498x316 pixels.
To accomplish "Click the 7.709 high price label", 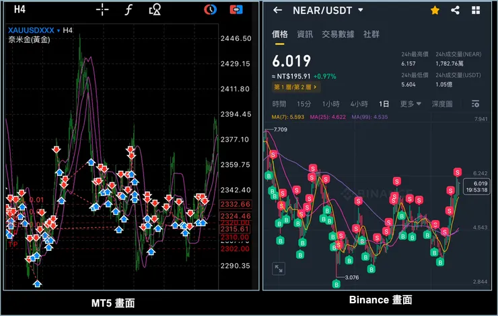I will (x=280, y=129).
